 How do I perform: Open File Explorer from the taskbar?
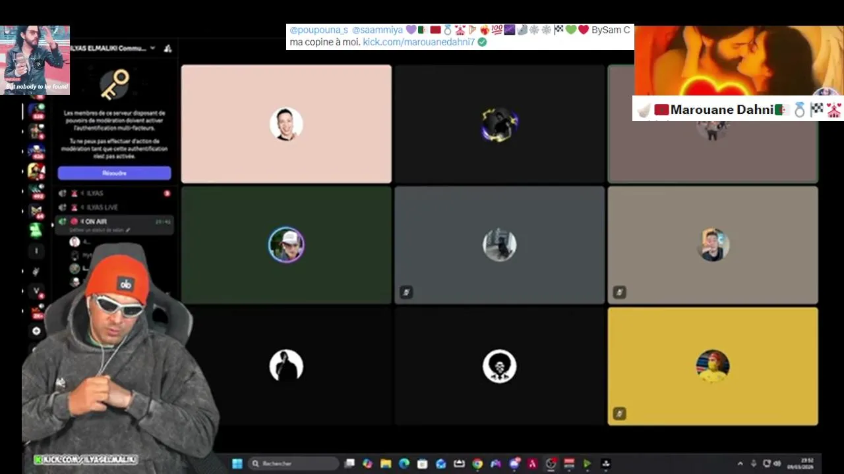(386, 463)
